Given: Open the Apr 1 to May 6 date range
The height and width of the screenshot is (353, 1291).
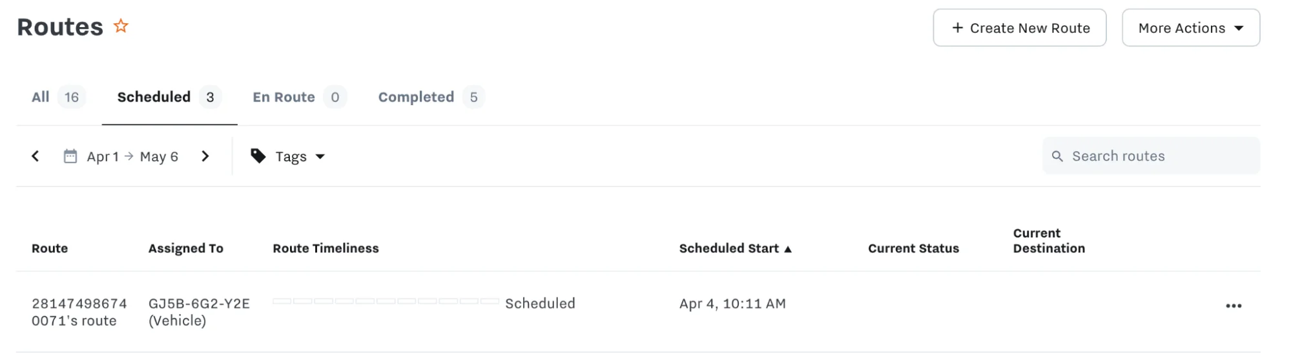Looking at the screenshot, I should (x=132, y=156).
